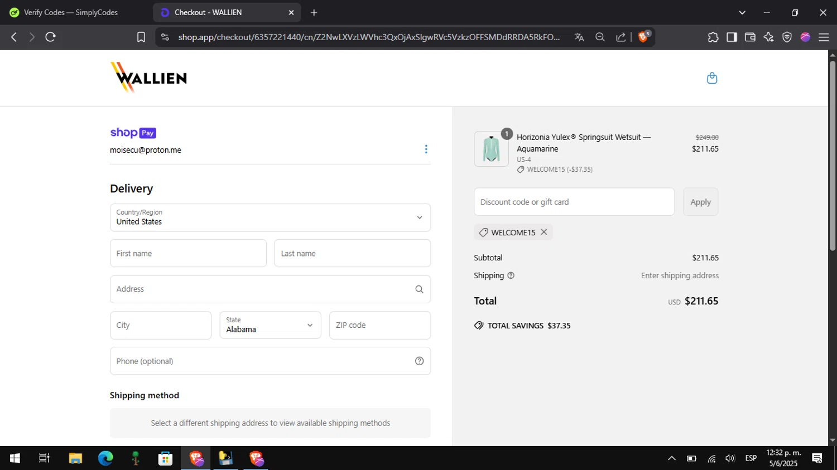This screenshot has width=837, height=470.
Task: Click the zoom out magnifier icon
Action: click(600, 37)
